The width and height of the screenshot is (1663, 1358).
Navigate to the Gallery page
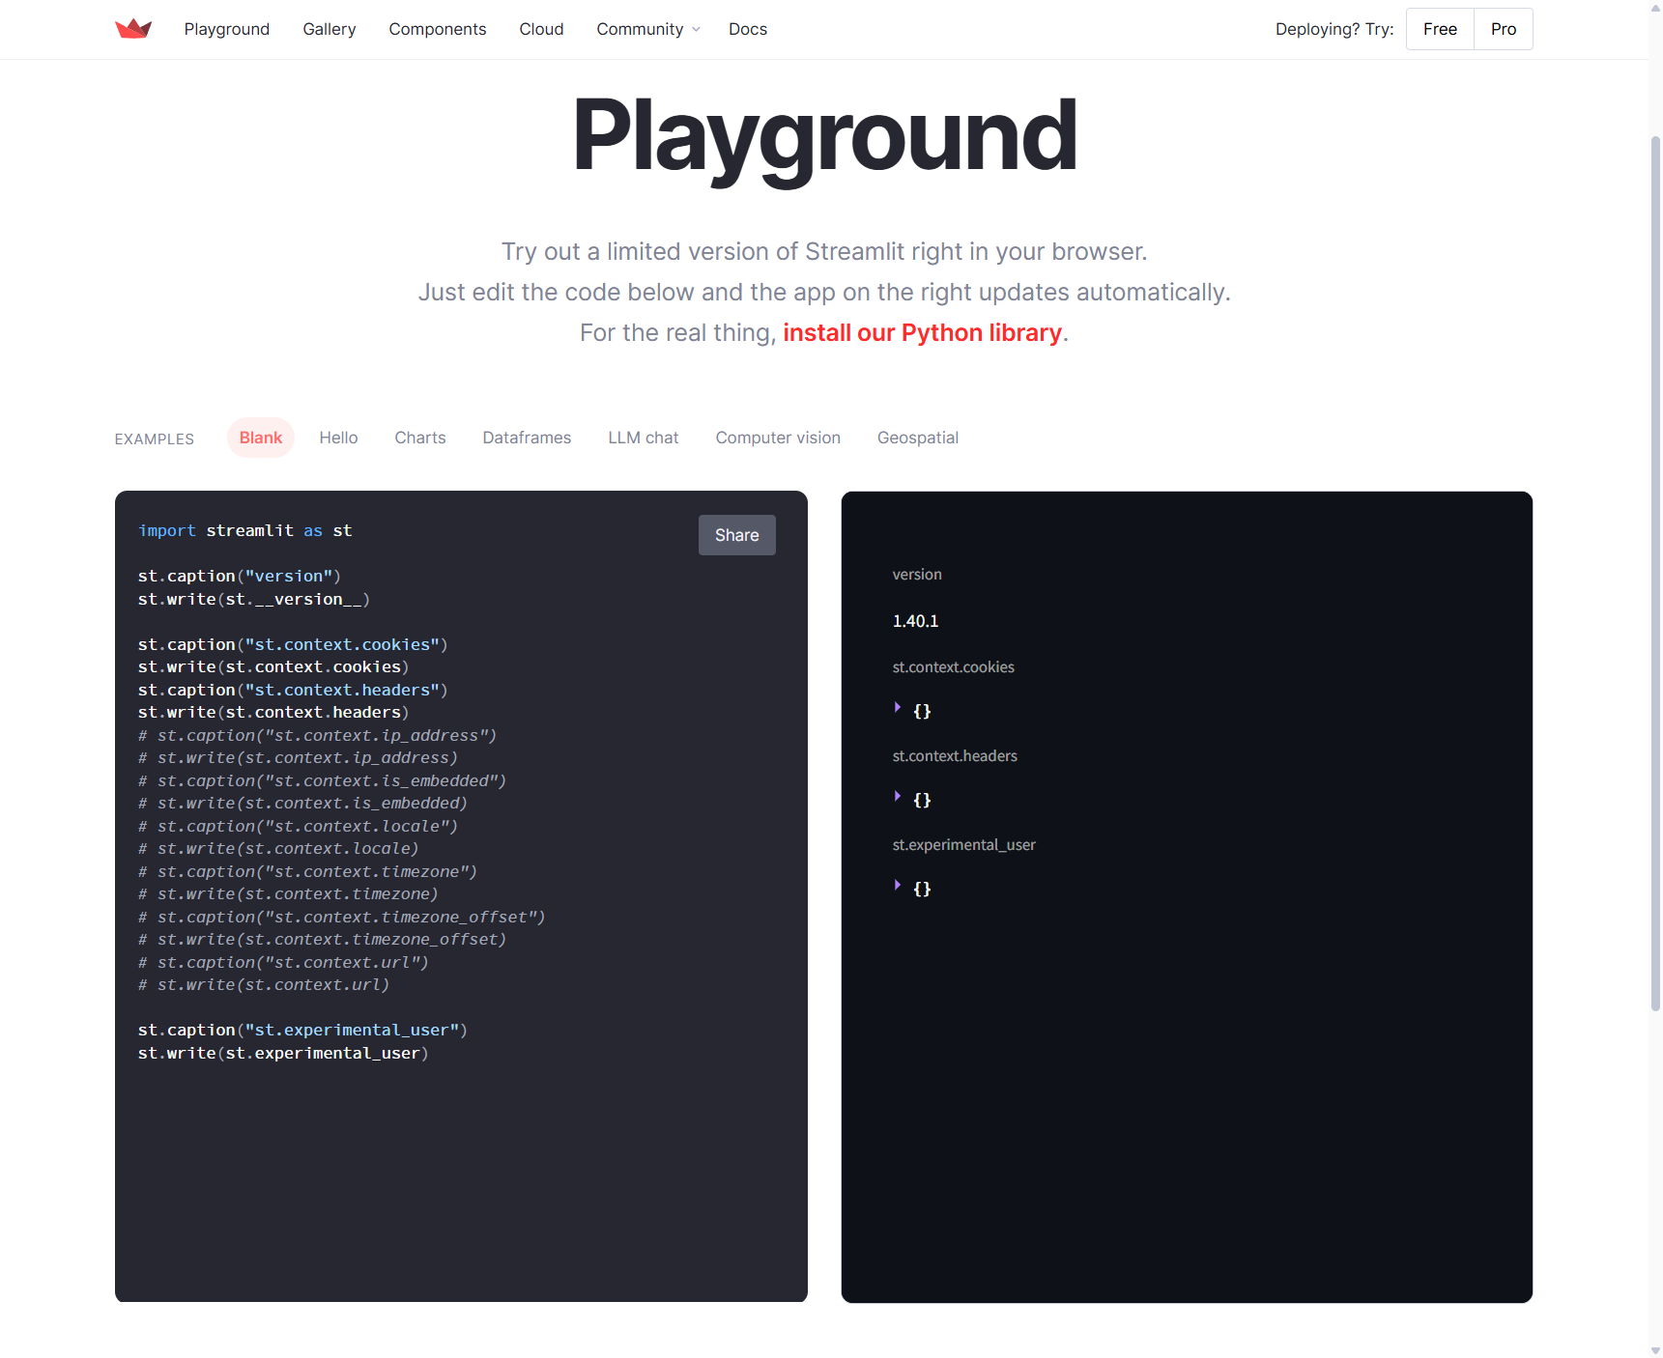click(x=329, y=29)
